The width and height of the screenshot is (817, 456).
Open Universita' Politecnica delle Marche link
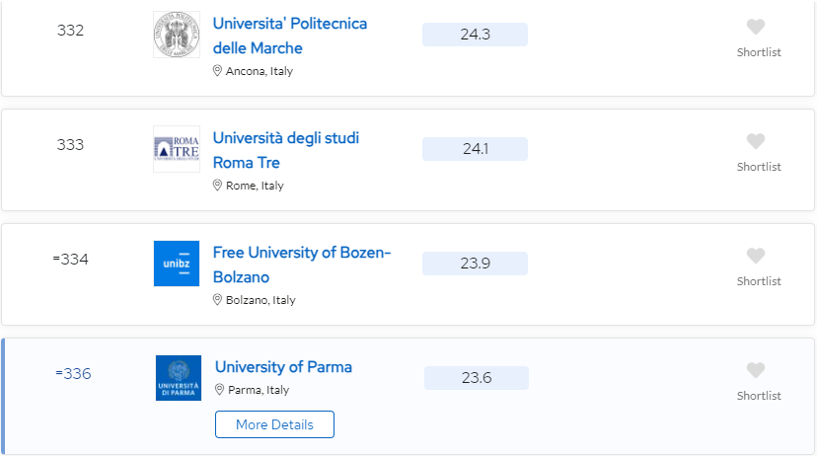point(290,36)
